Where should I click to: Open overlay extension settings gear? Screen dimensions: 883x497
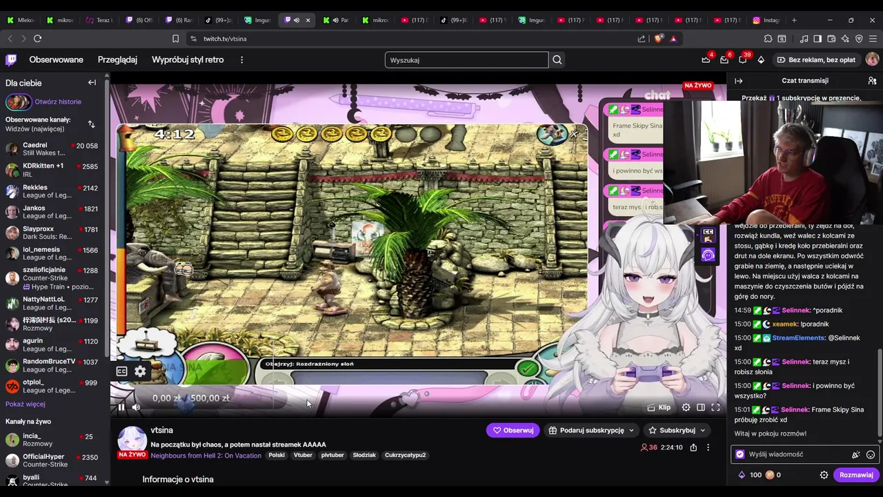point(140,371)
